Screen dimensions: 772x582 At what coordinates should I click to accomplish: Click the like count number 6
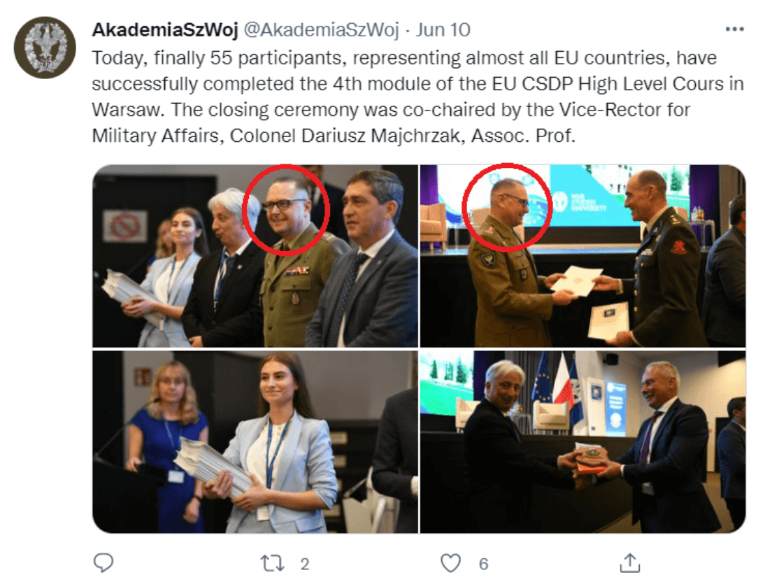483,565
